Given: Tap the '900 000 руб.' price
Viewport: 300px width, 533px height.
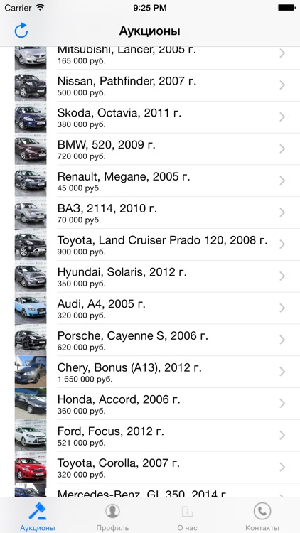Looking at the screenshot, I should click(82, 252).
